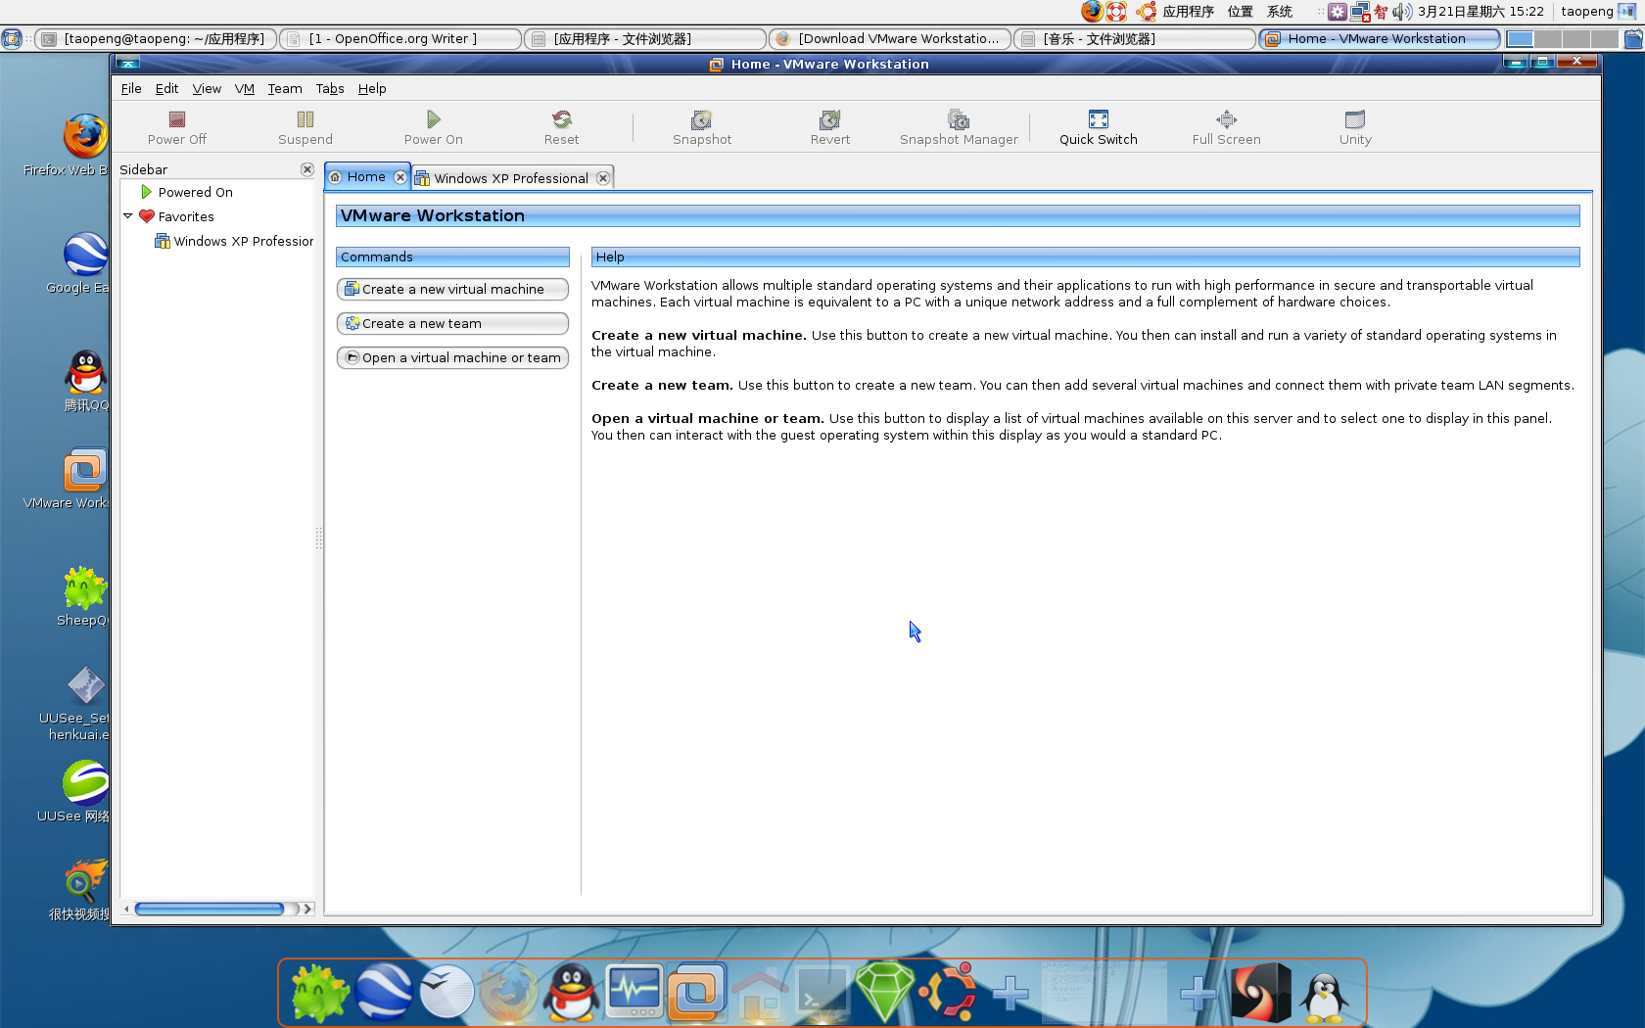1645x1028 pixels.
Task: Open the 系统 panel menu
Action: (x=1280, y=12)
